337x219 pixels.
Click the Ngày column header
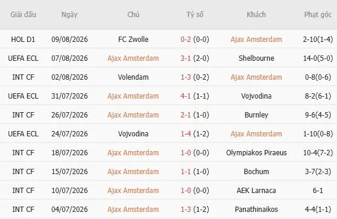69,15
